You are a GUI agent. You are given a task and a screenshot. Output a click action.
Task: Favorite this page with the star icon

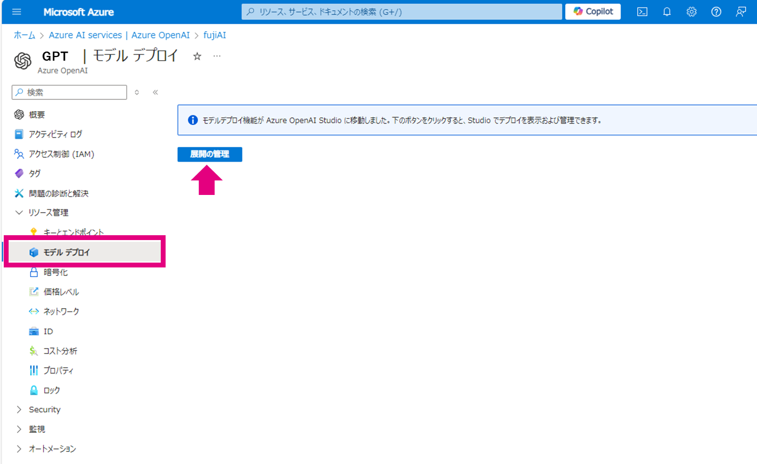pyautogui.click(x=197, y=56)
